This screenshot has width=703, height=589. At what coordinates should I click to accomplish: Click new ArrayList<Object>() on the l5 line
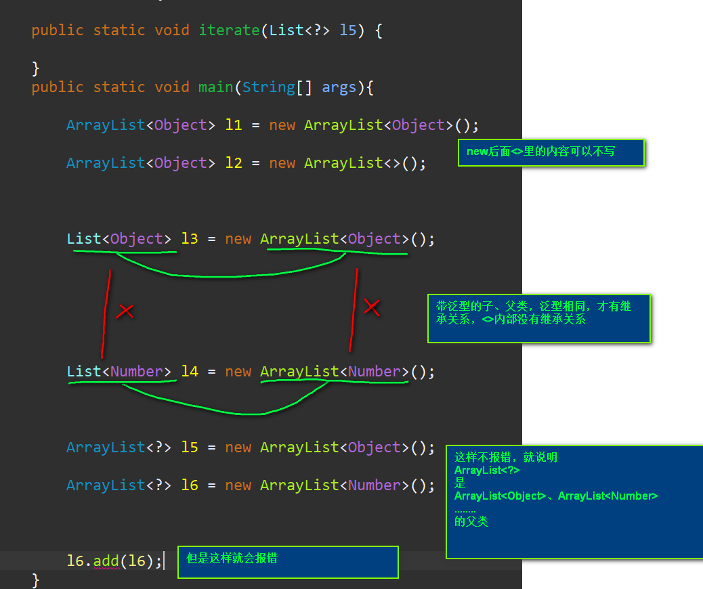[x=330, y=448]
